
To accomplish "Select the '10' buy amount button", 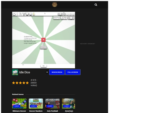I will pos(67,14).
